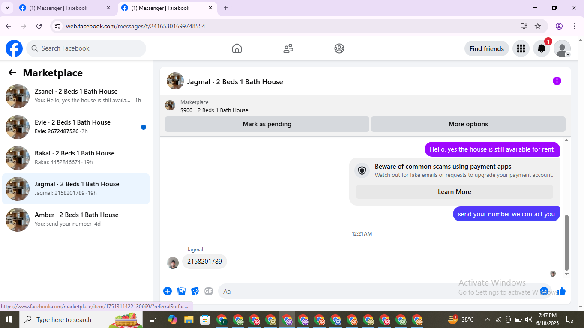Screen dimensions: 584x328
Task: Click the Facebook logo
Action: tap(14, 48)
